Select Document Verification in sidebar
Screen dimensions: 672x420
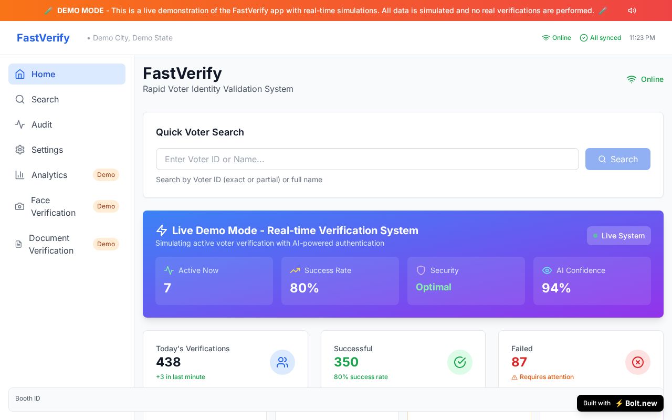[x=67, y=244]
